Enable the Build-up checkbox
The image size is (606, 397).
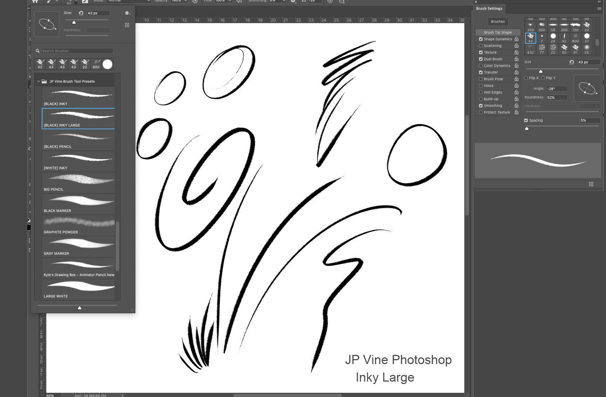481,99
